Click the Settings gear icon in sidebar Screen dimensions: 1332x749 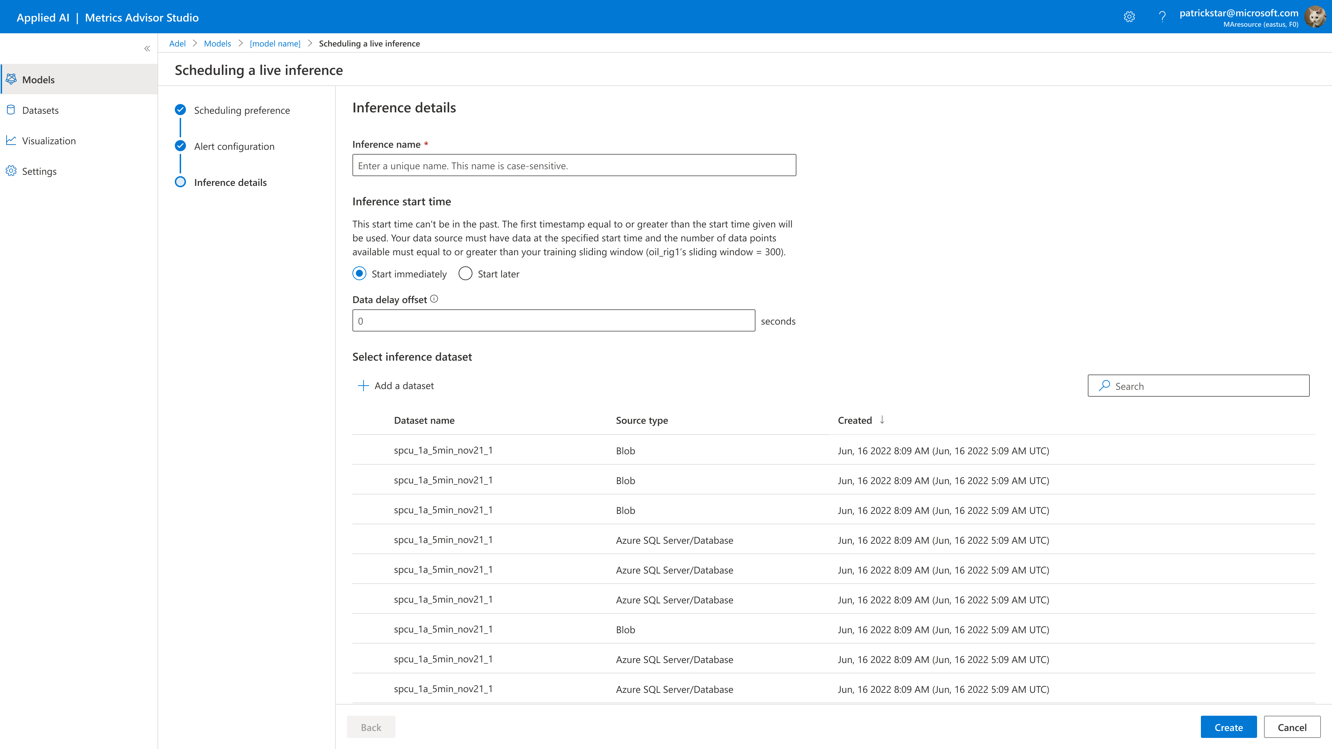click(11, 171)
